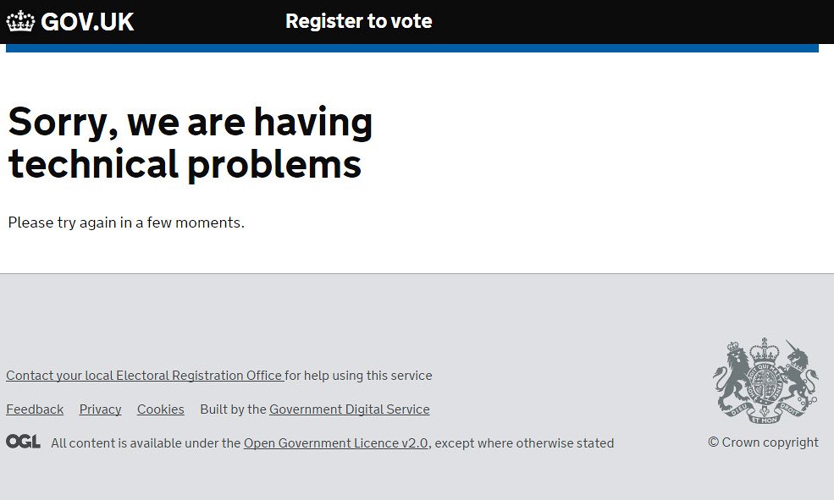The width and height of the screenshot is (834, 500).
Task: Click the 'except where otherwise stated' text
Action: pos(524,443)
